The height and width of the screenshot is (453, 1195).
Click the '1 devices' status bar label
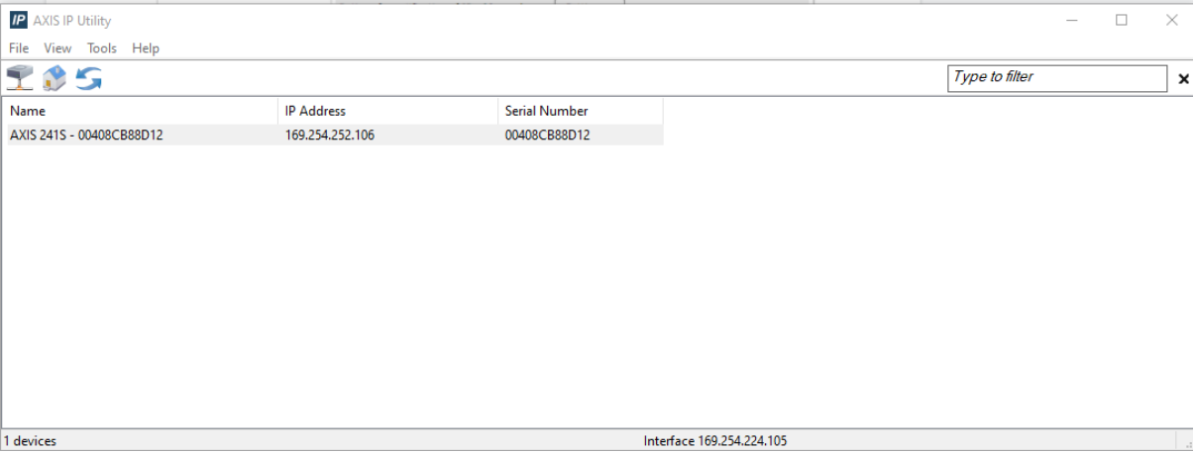point(31,441)
